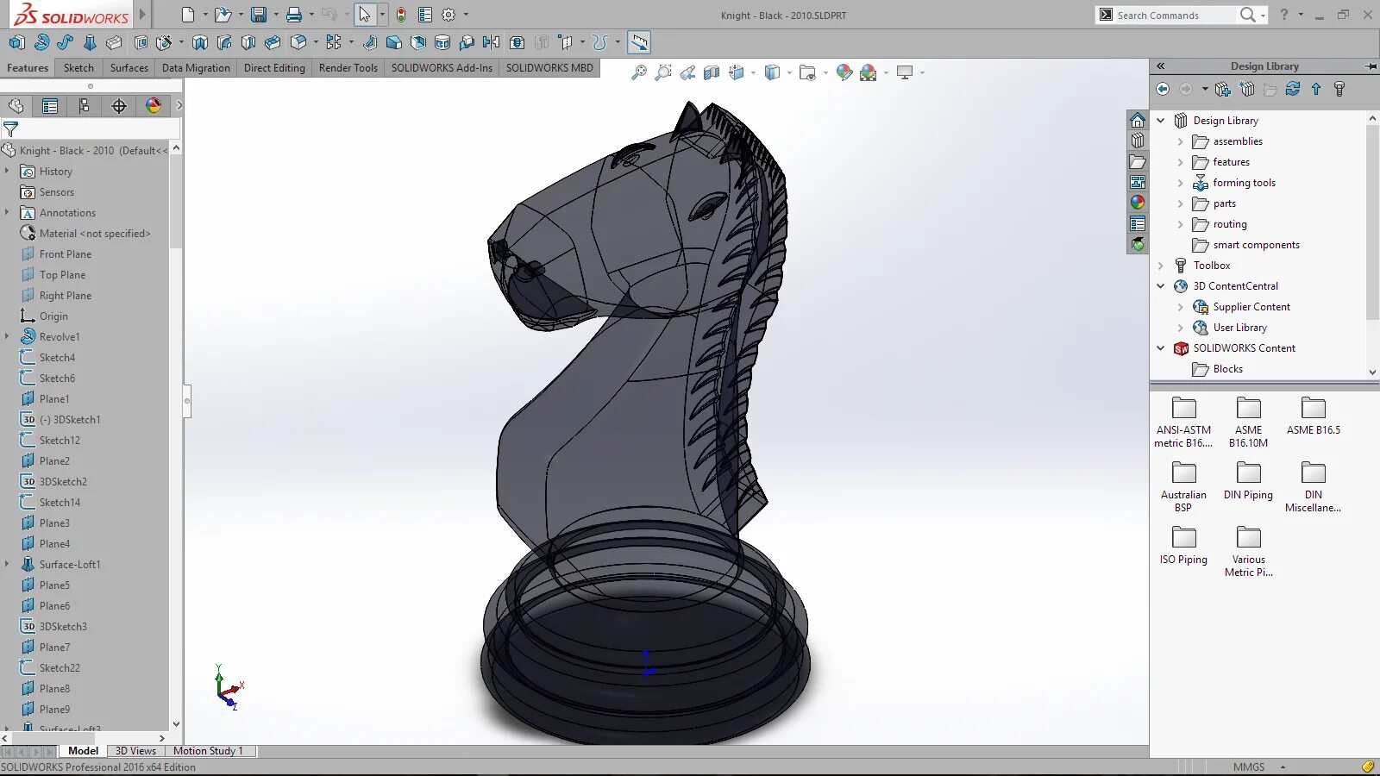Expand the Toolbox node
Viewport: 1380px width, 776px height.
[x=1161, y=266]
